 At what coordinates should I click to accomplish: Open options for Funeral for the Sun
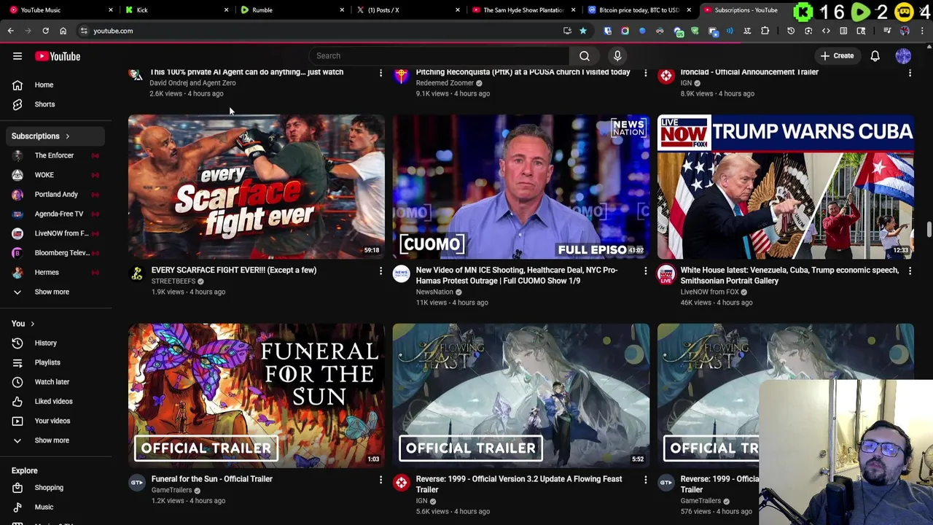click(380, 480)
